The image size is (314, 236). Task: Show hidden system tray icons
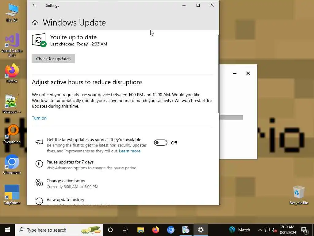(259, 230)
